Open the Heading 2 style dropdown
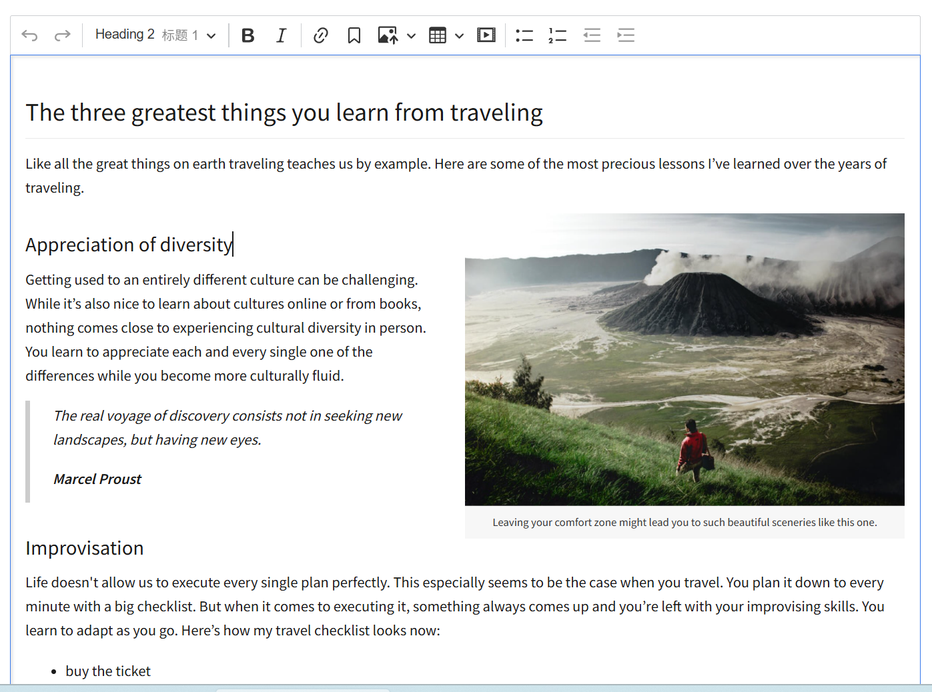 point(155,35)
